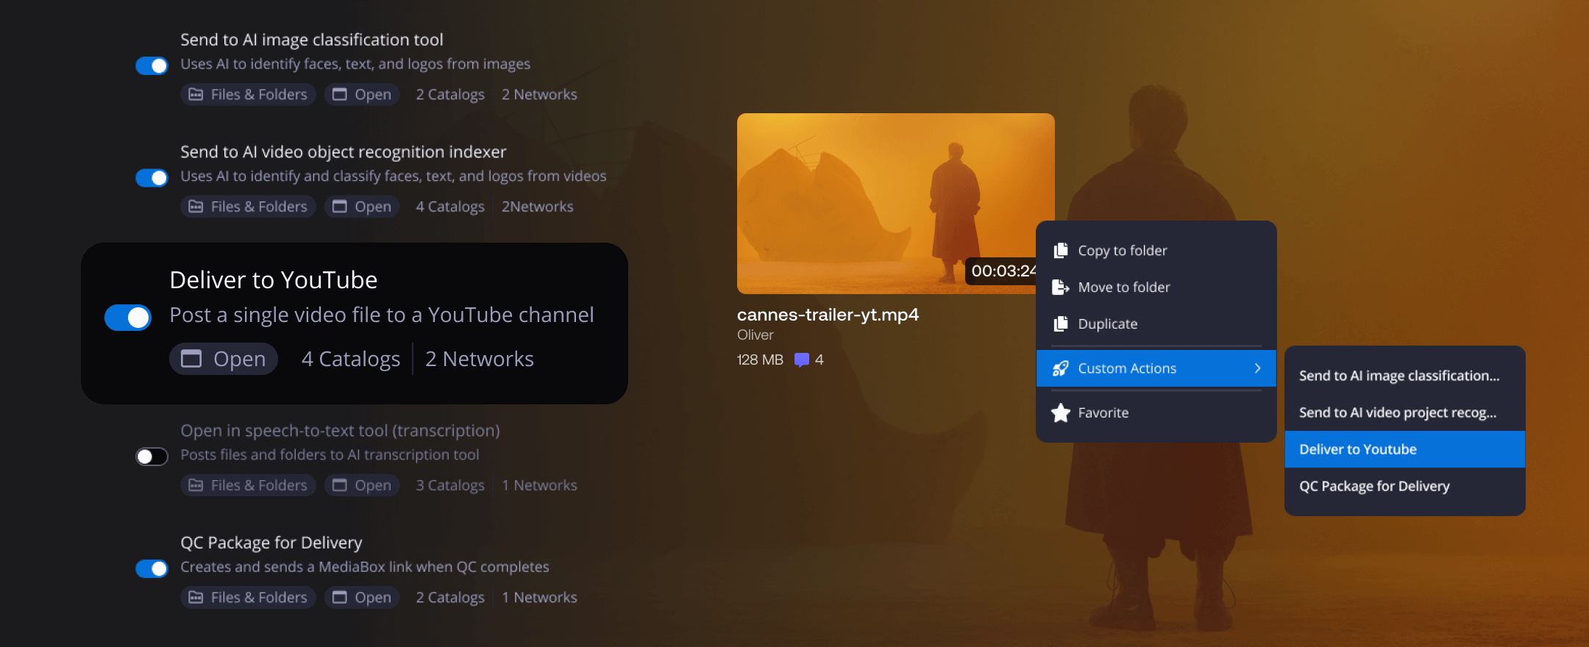Click the owner name Oliver
Viewport: 1589px width, 647px height.
(x=756, y=335)
